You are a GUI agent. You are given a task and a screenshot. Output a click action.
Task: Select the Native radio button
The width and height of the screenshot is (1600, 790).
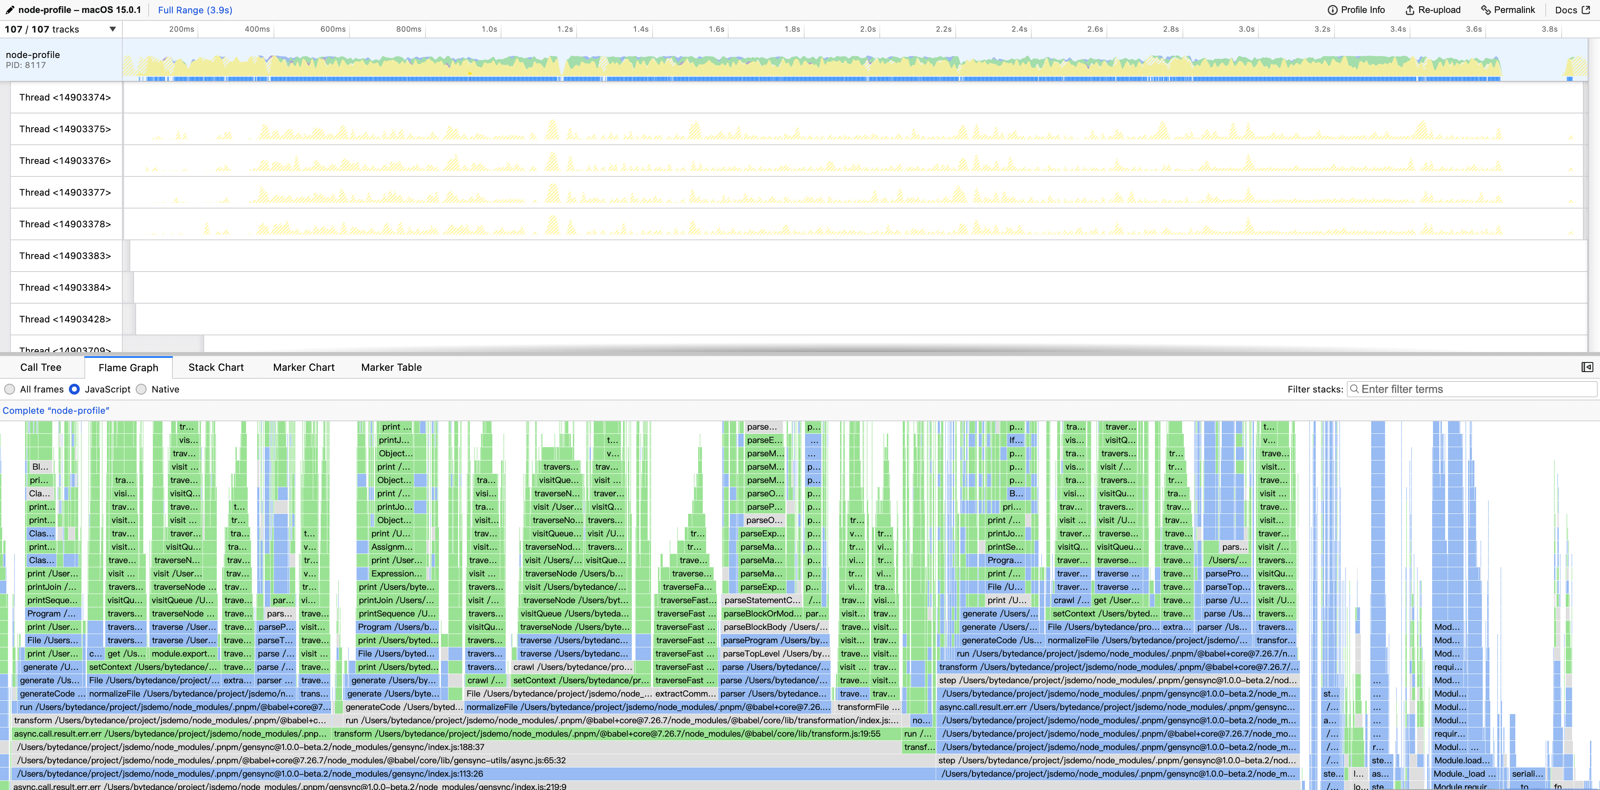(142, 389)
